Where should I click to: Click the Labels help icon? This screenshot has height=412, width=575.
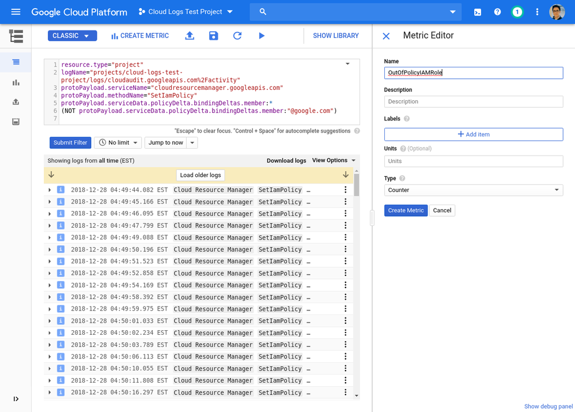pyautogui.click(x=407, y=119)
